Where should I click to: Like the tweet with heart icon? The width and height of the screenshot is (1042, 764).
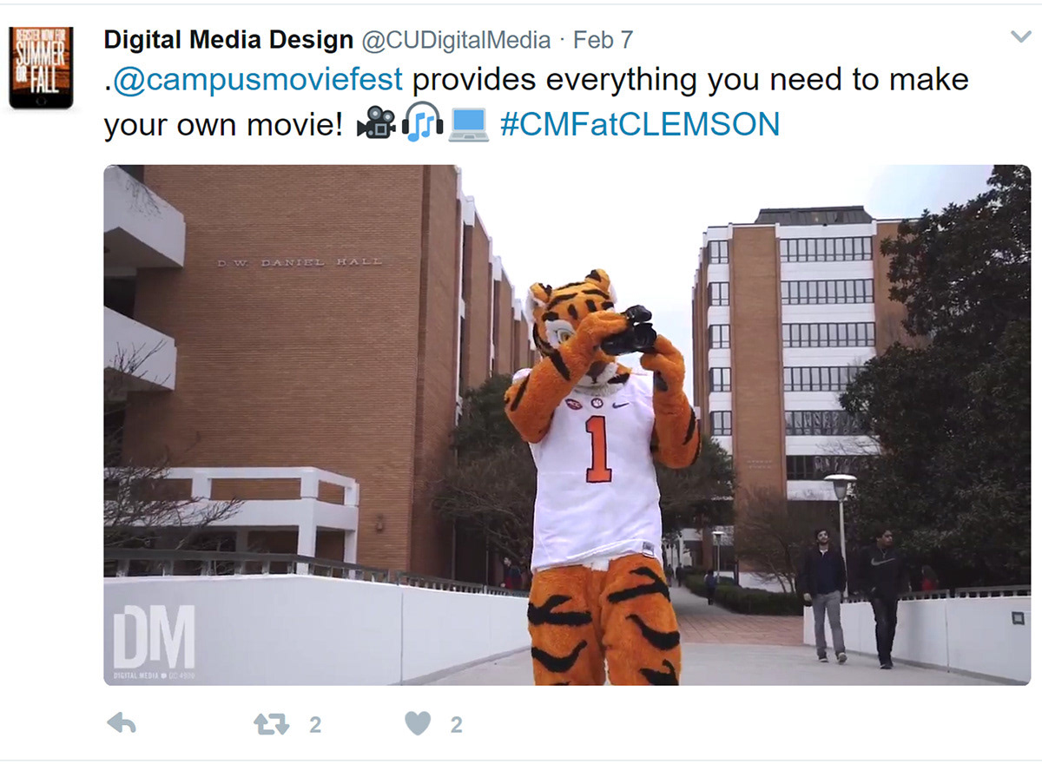418,723
